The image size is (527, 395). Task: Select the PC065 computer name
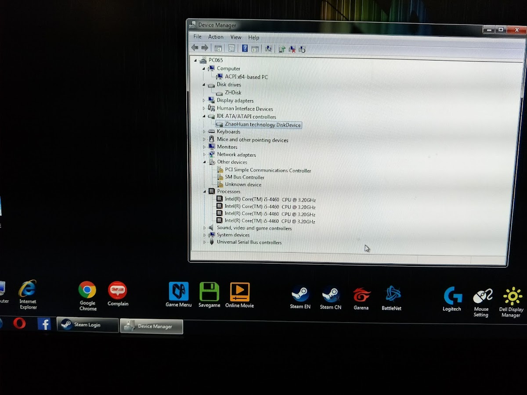coord(216,60)
